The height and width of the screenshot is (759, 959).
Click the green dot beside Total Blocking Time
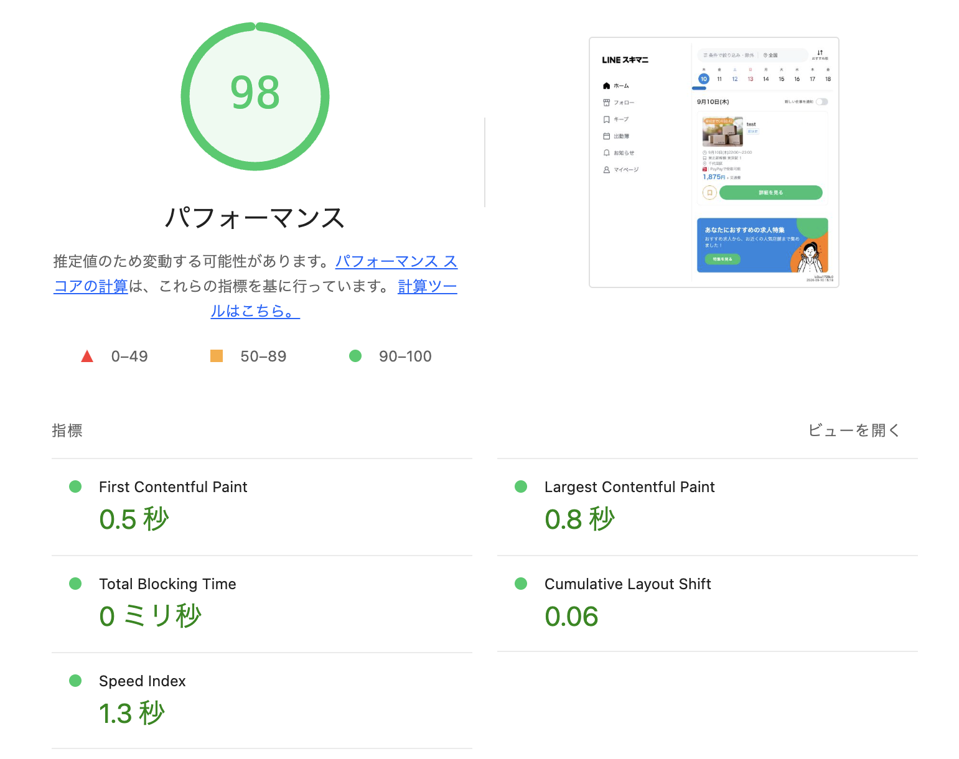pos(75,584)
